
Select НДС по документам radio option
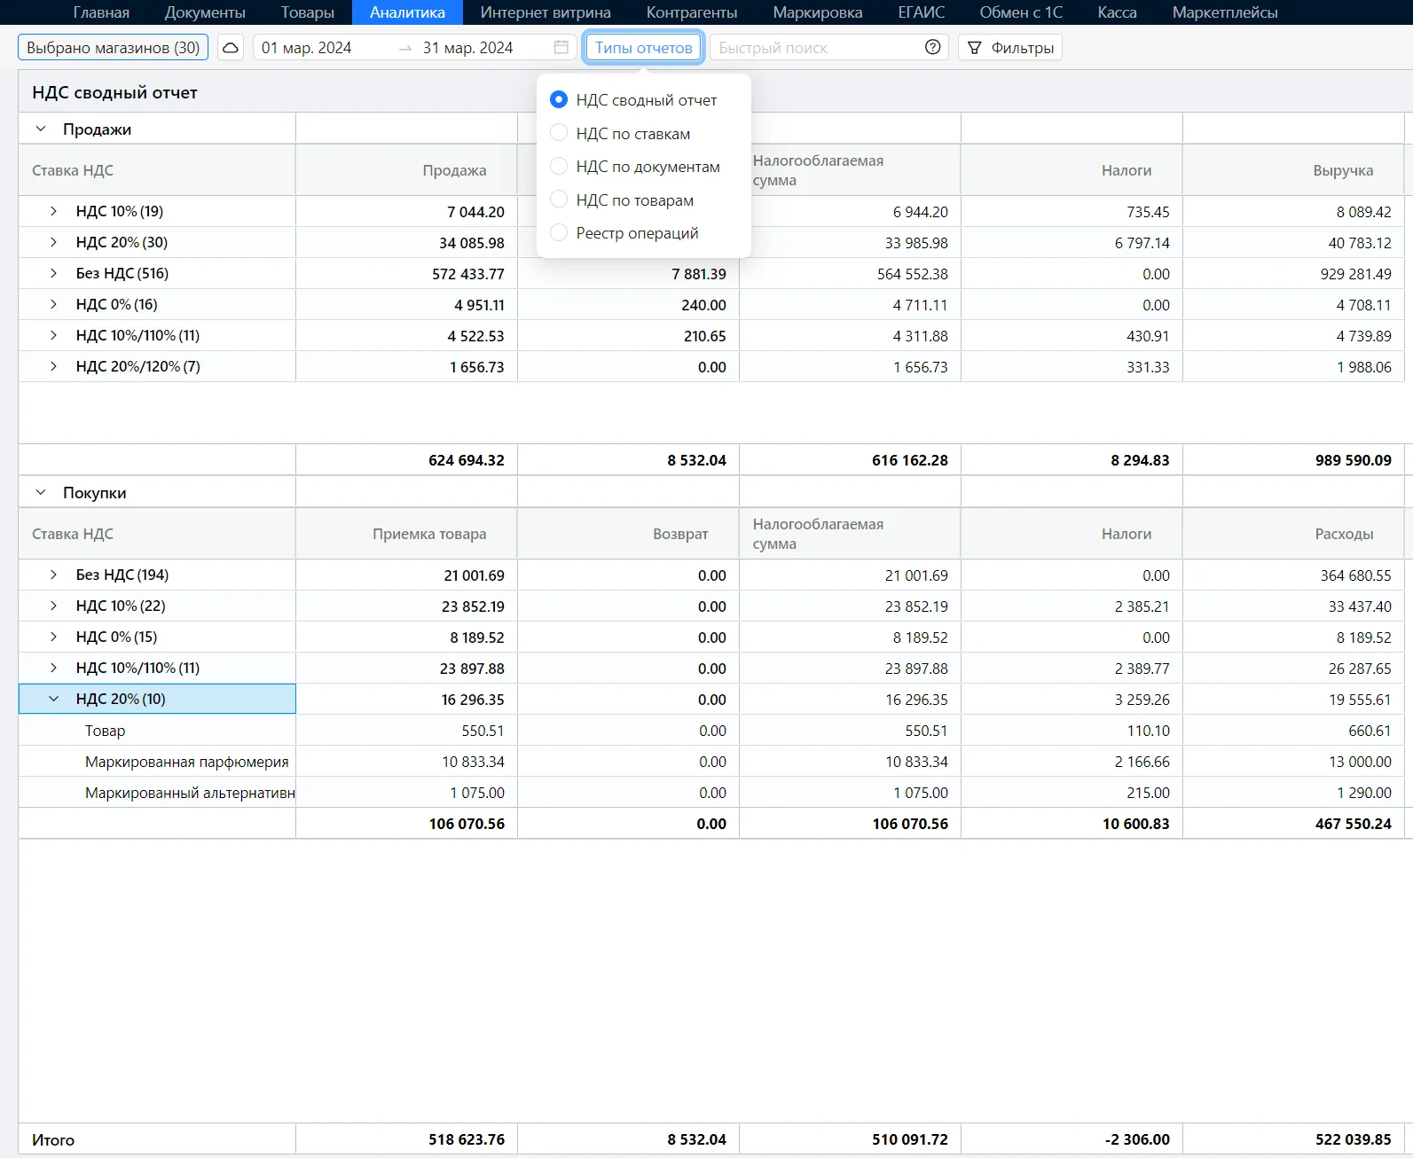[x=559, y=167]
